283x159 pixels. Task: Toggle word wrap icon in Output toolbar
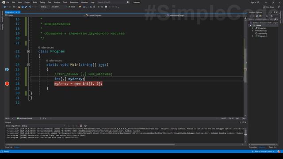pos(85,125)
